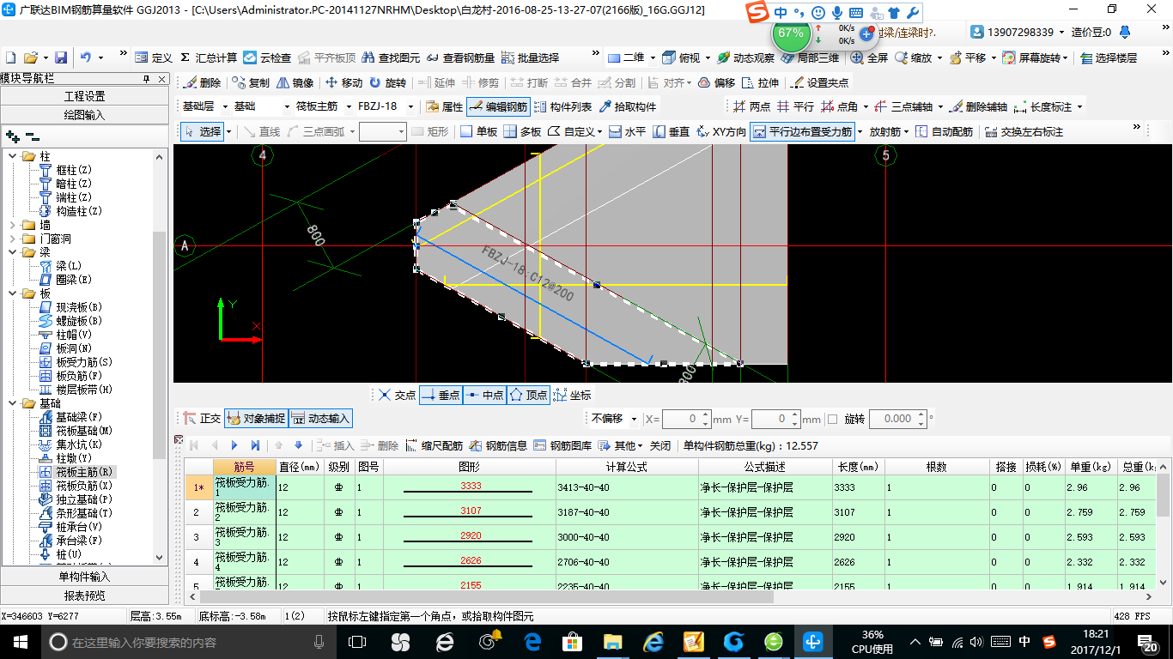1173x659 pixels.
Task: Click the New file icon
Action: pyautogui.click(x=11, y=57)
